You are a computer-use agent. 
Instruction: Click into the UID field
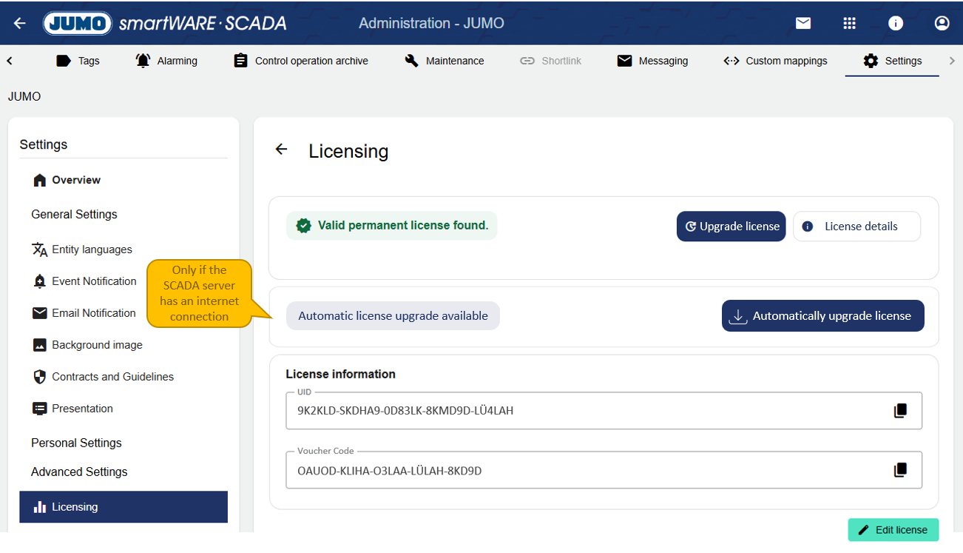point(604,411)
